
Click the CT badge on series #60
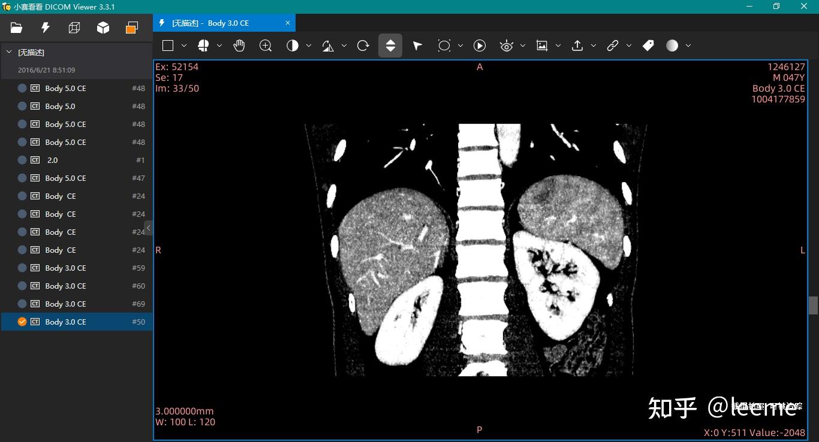coord(35,286)
